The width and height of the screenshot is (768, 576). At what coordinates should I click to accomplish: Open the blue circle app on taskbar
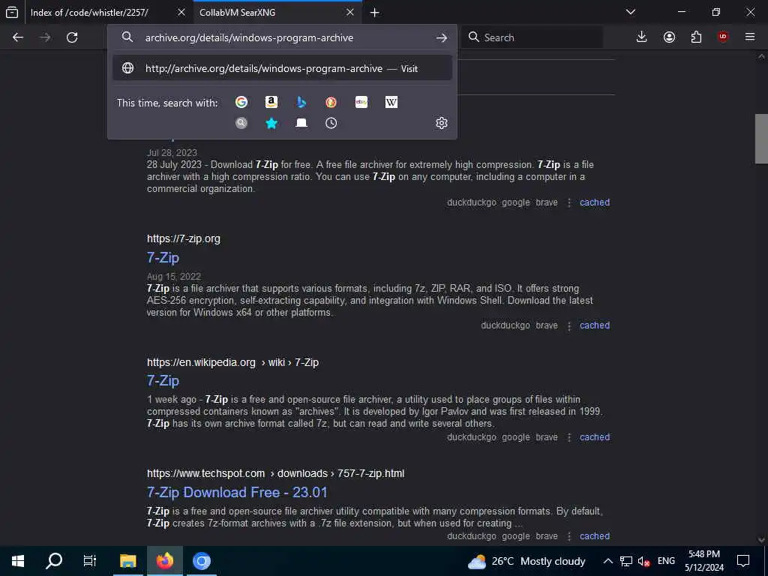click(201, 561)
